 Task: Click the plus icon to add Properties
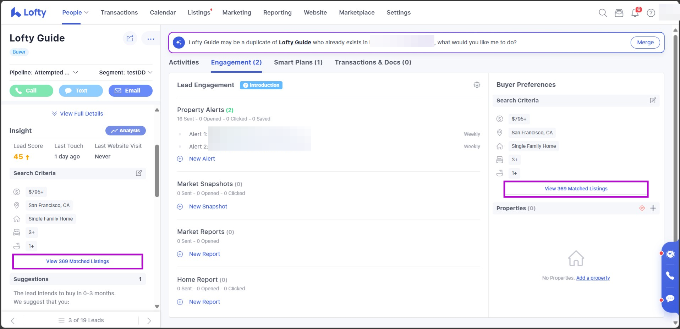[653, 208]
